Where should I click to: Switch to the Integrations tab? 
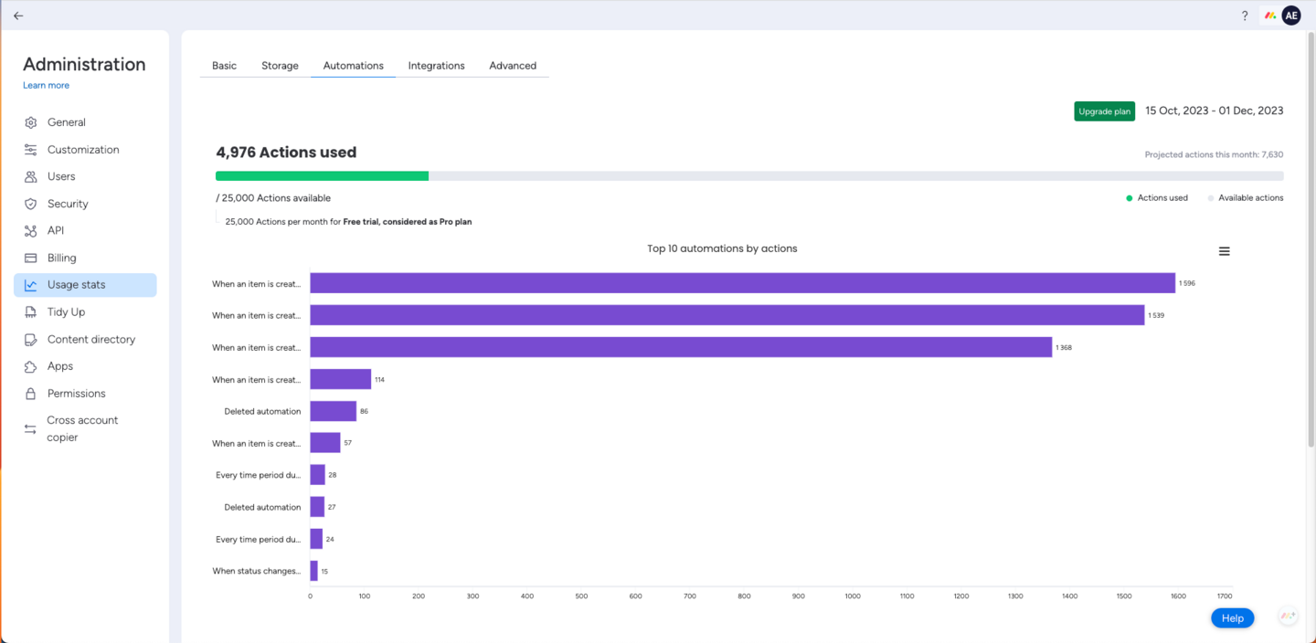437,66
